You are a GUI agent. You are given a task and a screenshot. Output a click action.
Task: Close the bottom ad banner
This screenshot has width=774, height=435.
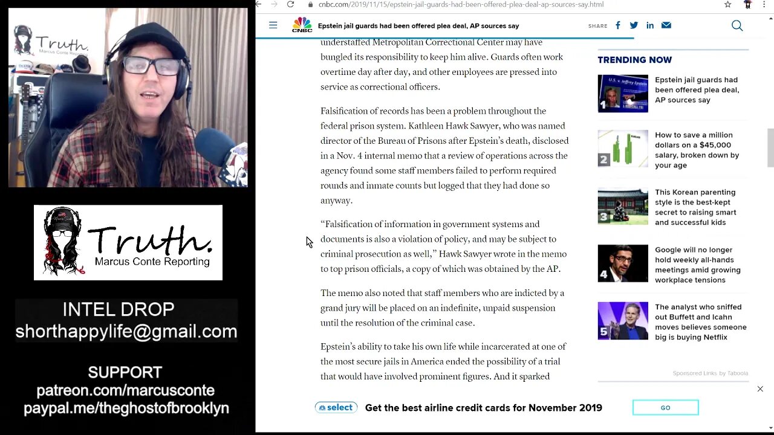[760, 389]
